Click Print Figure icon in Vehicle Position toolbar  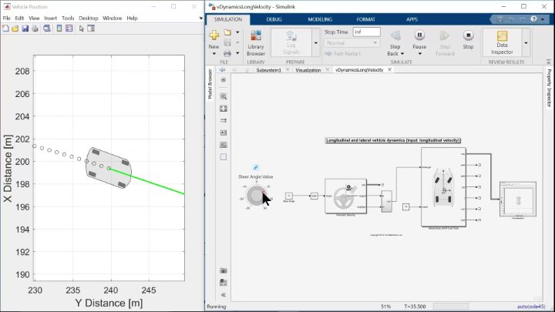point(35,29)
